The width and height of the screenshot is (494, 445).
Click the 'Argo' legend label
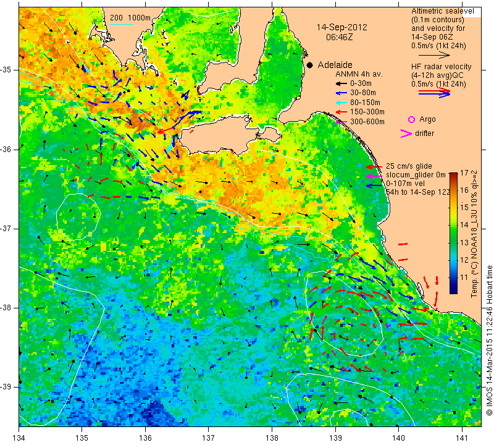(x=427, y=119)
